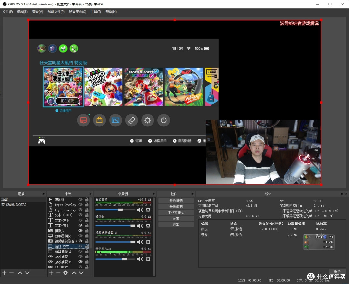This screenshot has height=284, width=349.
Task: Float the 控件 dock panel icon
Action: [x=193, y=194]
